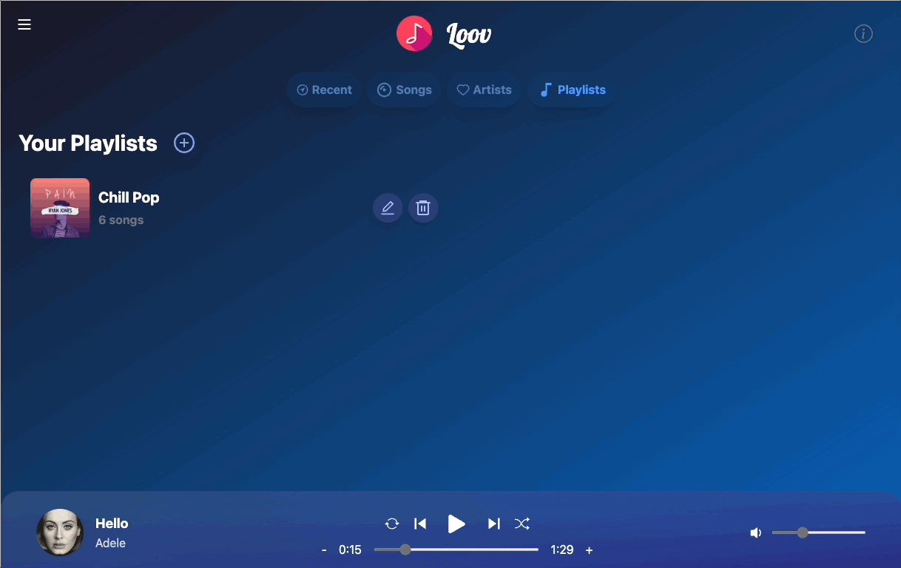Select the Playlists tab
Viewport: 901px width, 568px height.
pos(573,90)
